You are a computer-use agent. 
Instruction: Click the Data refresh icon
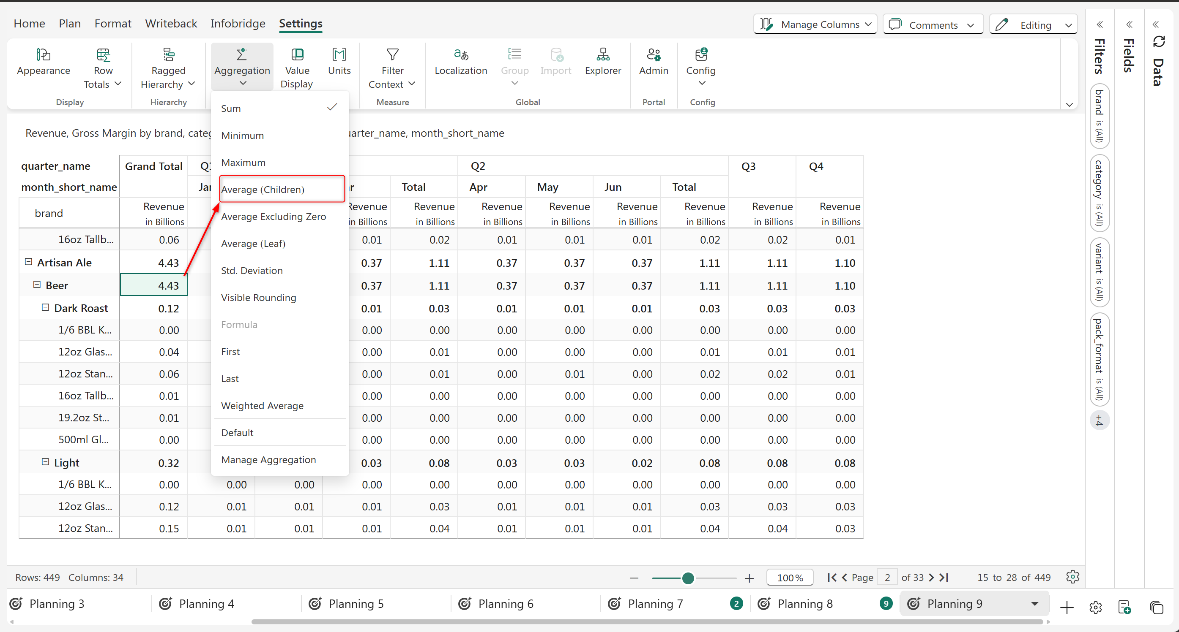click(x=1158, y=42)
